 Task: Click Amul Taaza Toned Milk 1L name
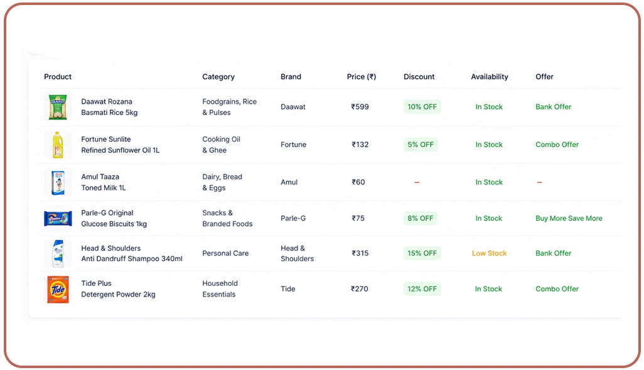coord(104,182)
